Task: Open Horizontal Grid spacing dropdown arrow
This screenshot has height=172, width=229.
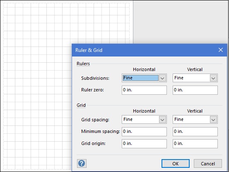Action: pyautogui.click(x=162, y=120)
